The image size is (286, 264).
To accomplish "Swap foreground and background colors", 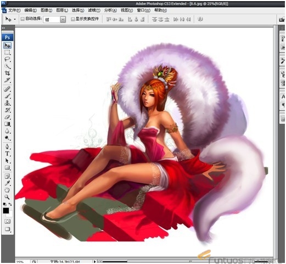I will pos(10,204).
